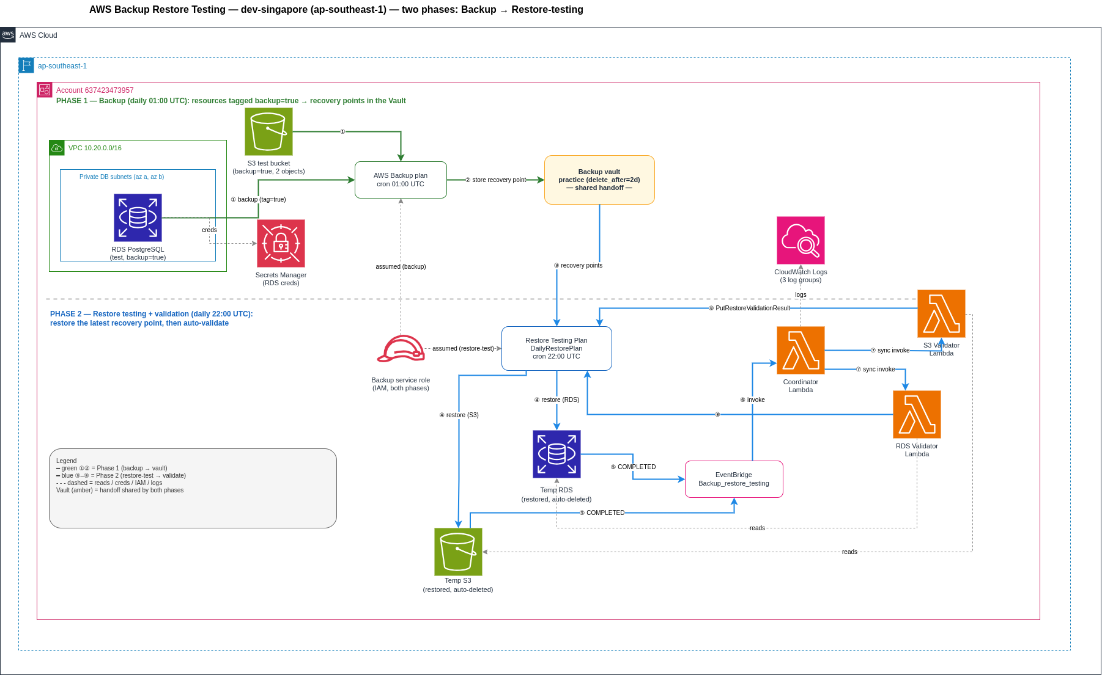Click the ap-southeast-1 region flag icon

26,65
